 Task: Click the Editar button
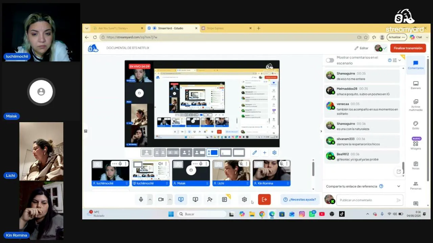(361, 48)
